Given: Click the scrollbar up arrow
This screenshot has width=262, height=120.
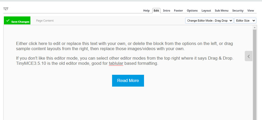Looking at the screenshot, I should point(255,27).
